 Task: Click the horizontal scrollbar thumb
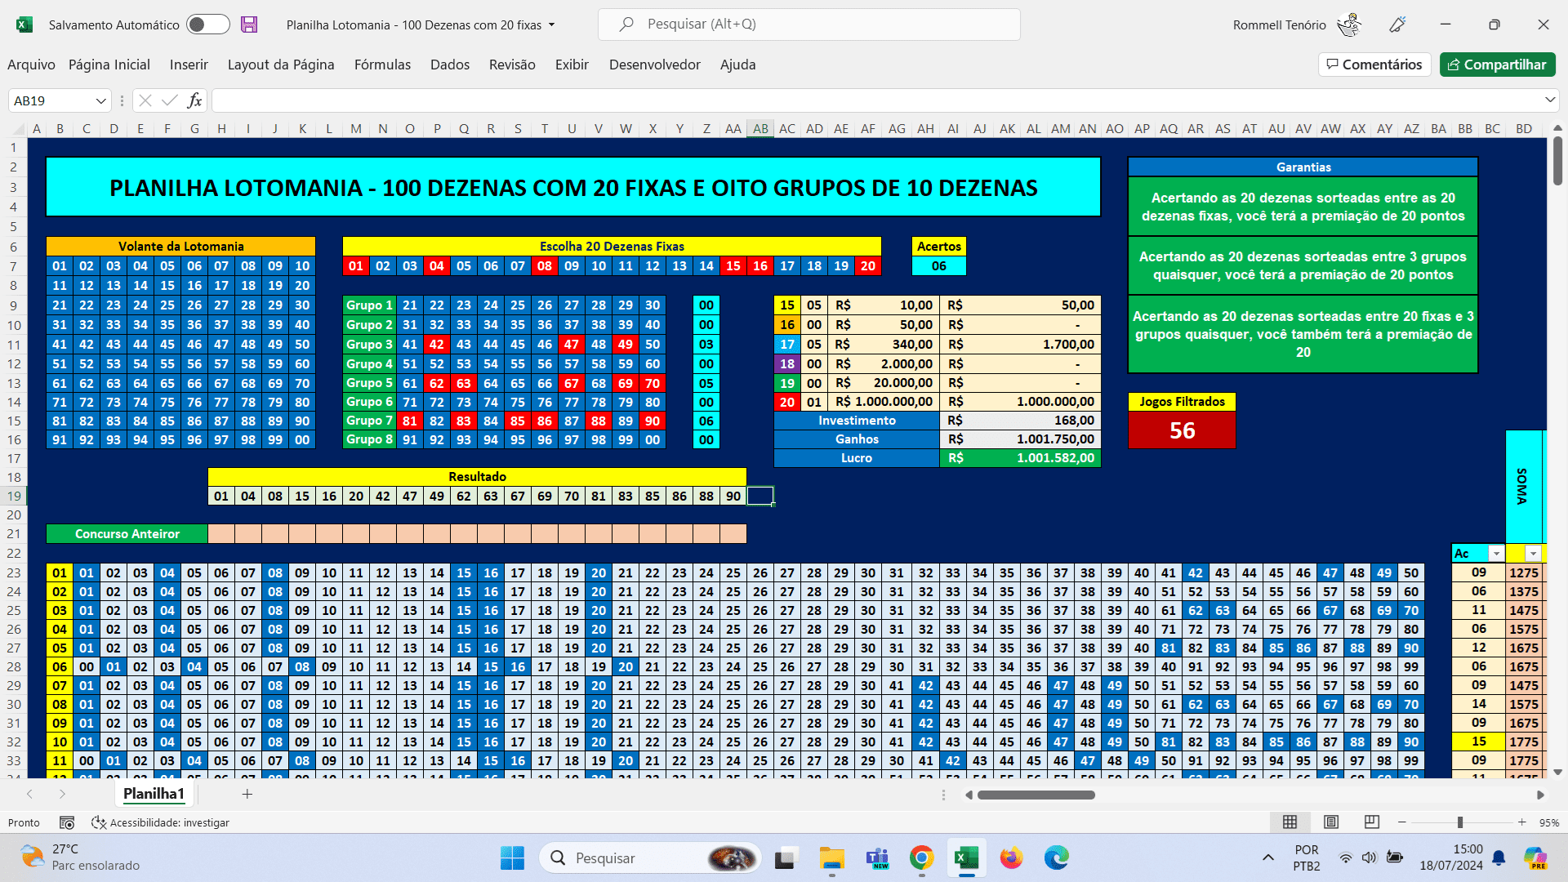pos(1036,795)
